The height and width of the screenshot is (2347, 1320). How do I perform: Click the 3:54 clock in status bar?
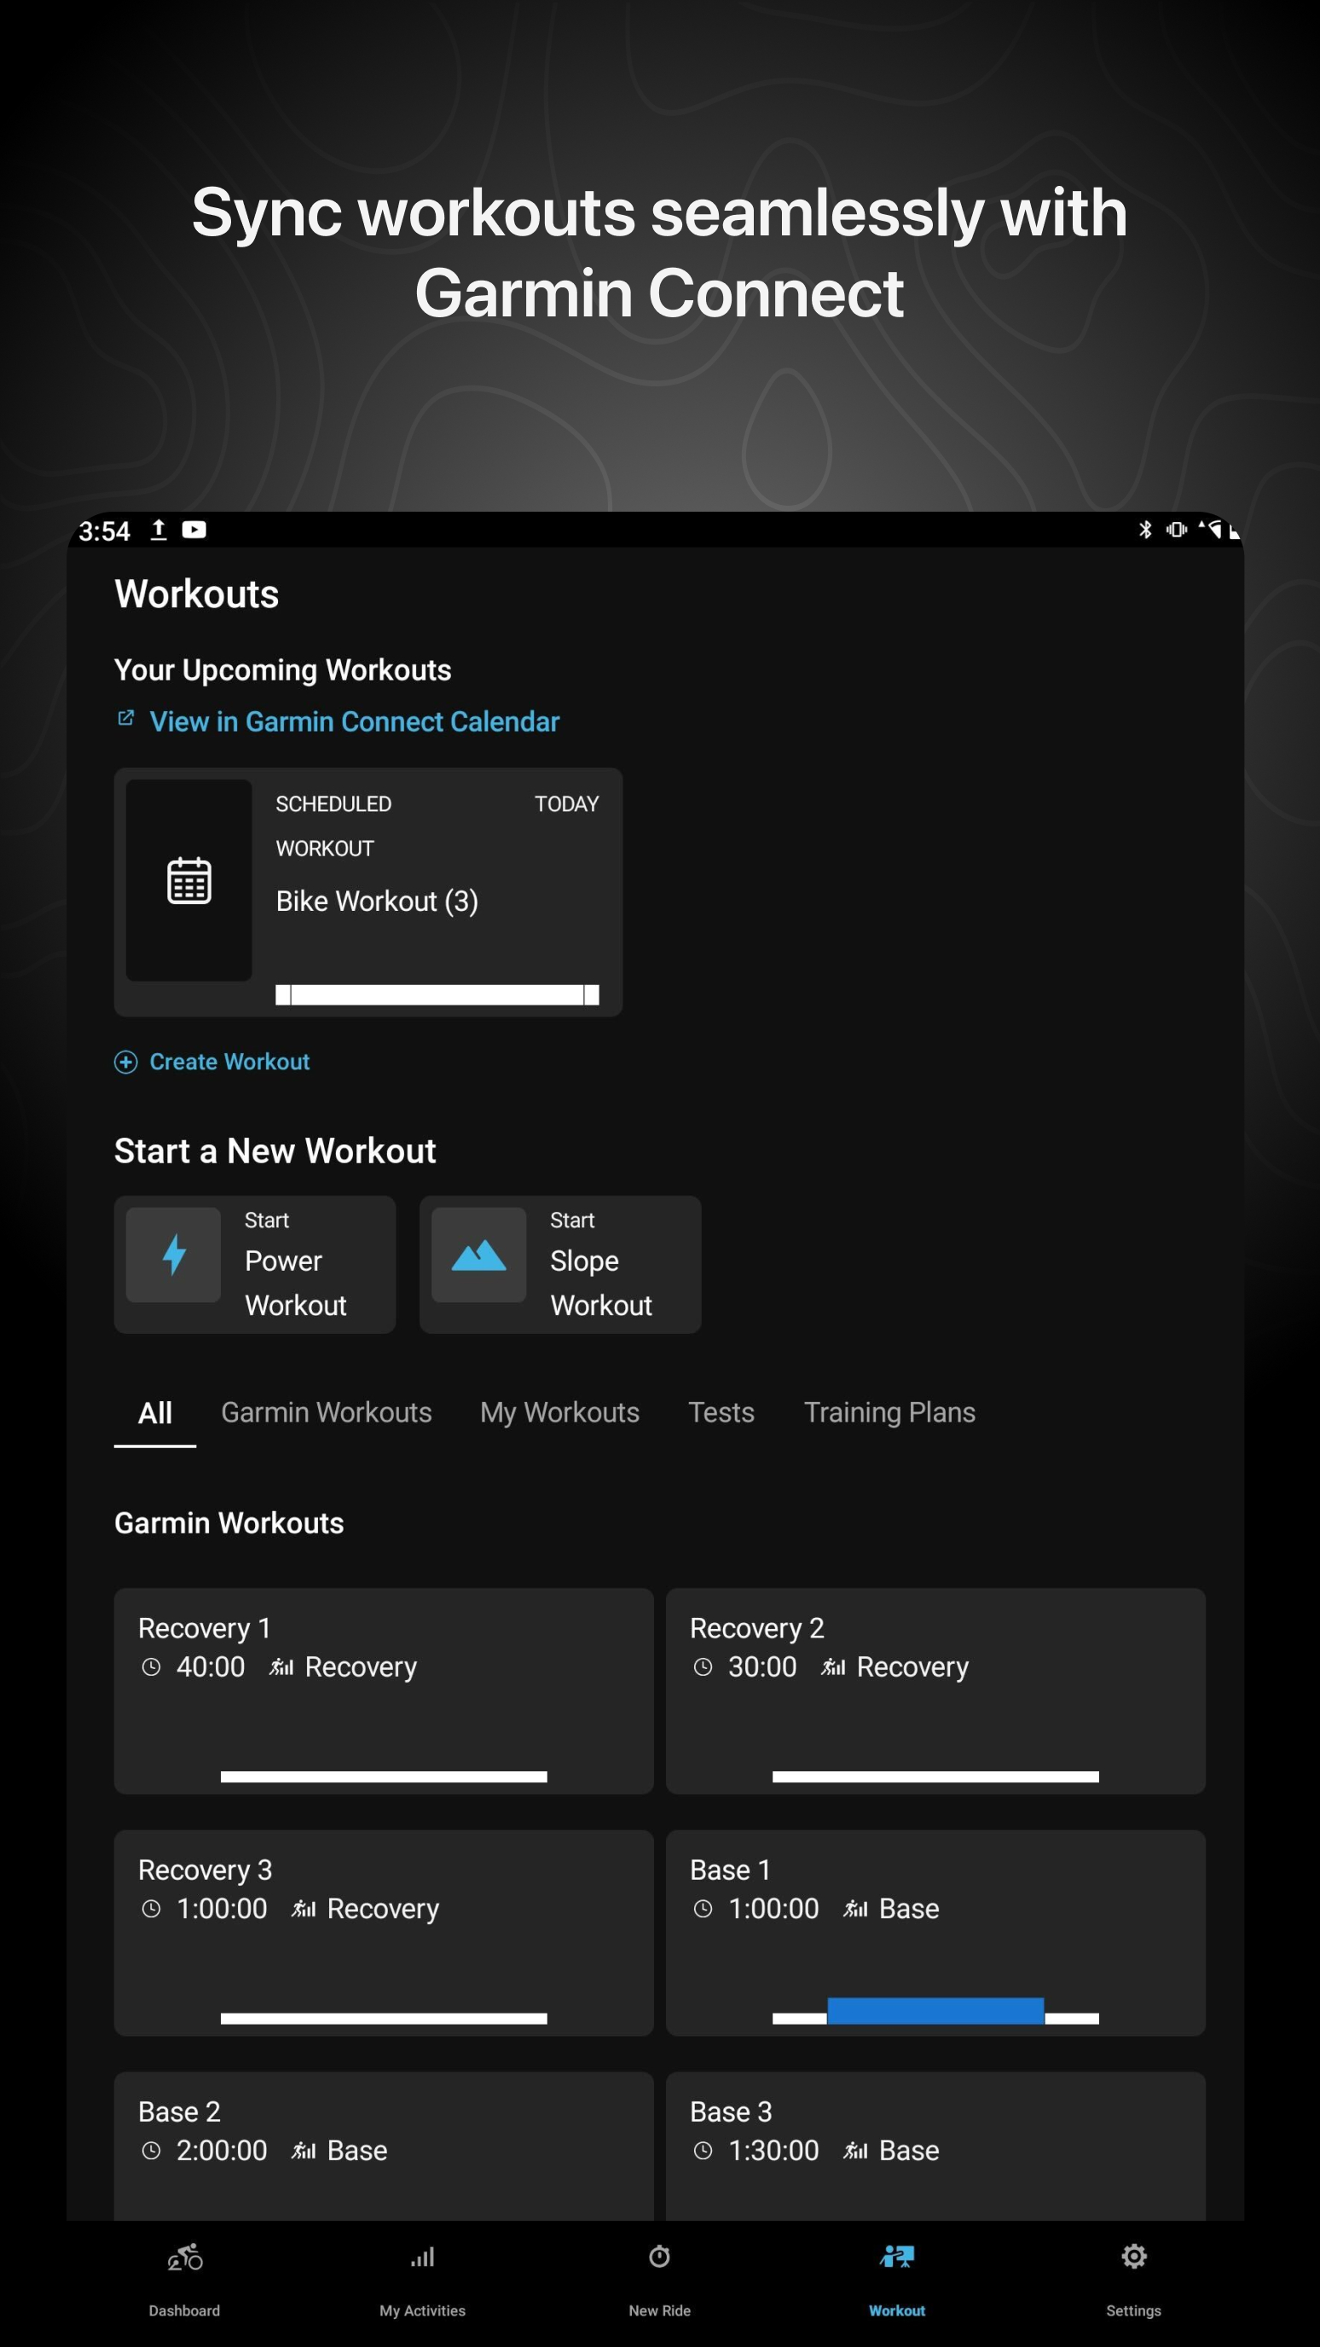tap(104, 531)
